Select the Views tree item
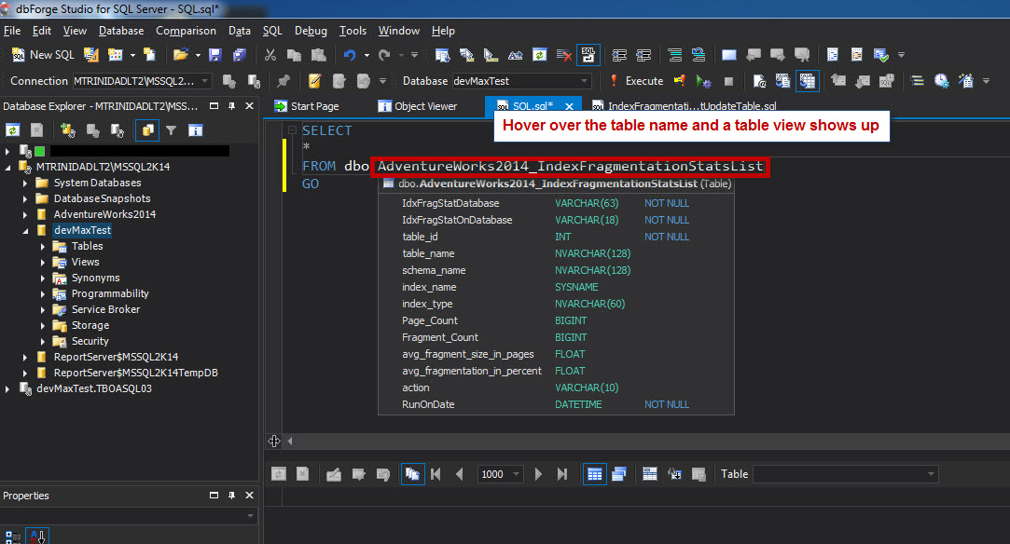The image size is (1010, 544). pos(85,262)
